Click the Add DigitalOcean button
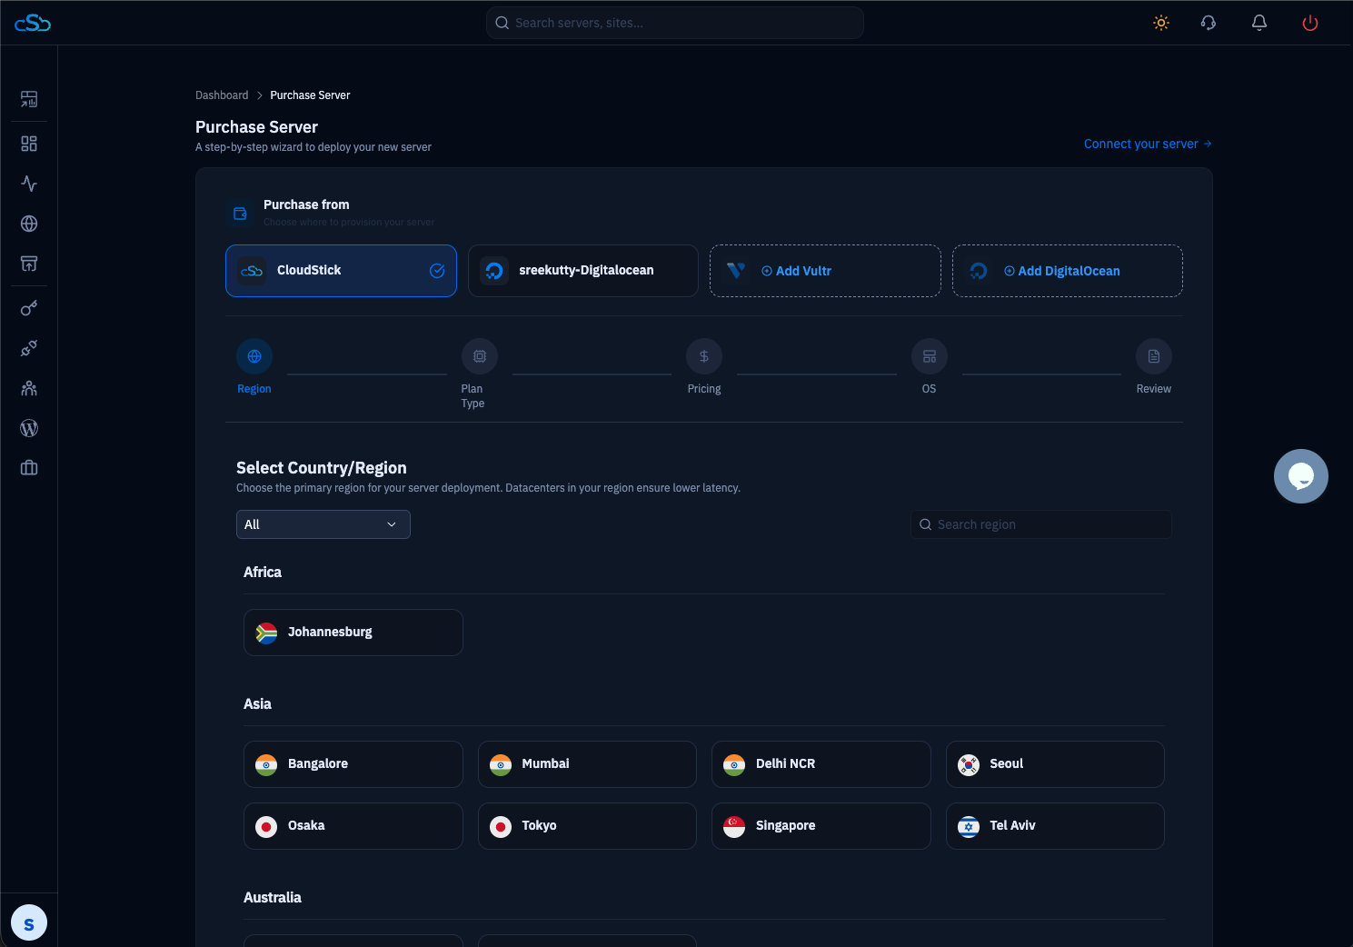Viewport: 1353px width, 947px height. click(1068, 271)
